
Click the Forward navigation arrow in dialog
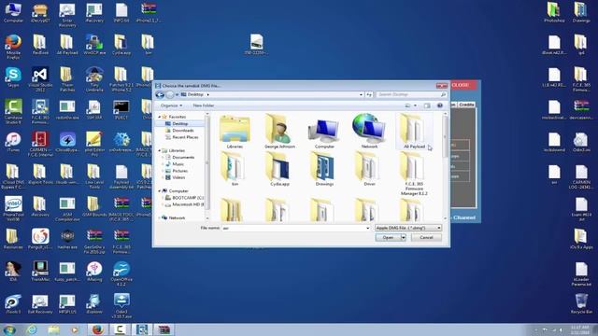point(170,94)
